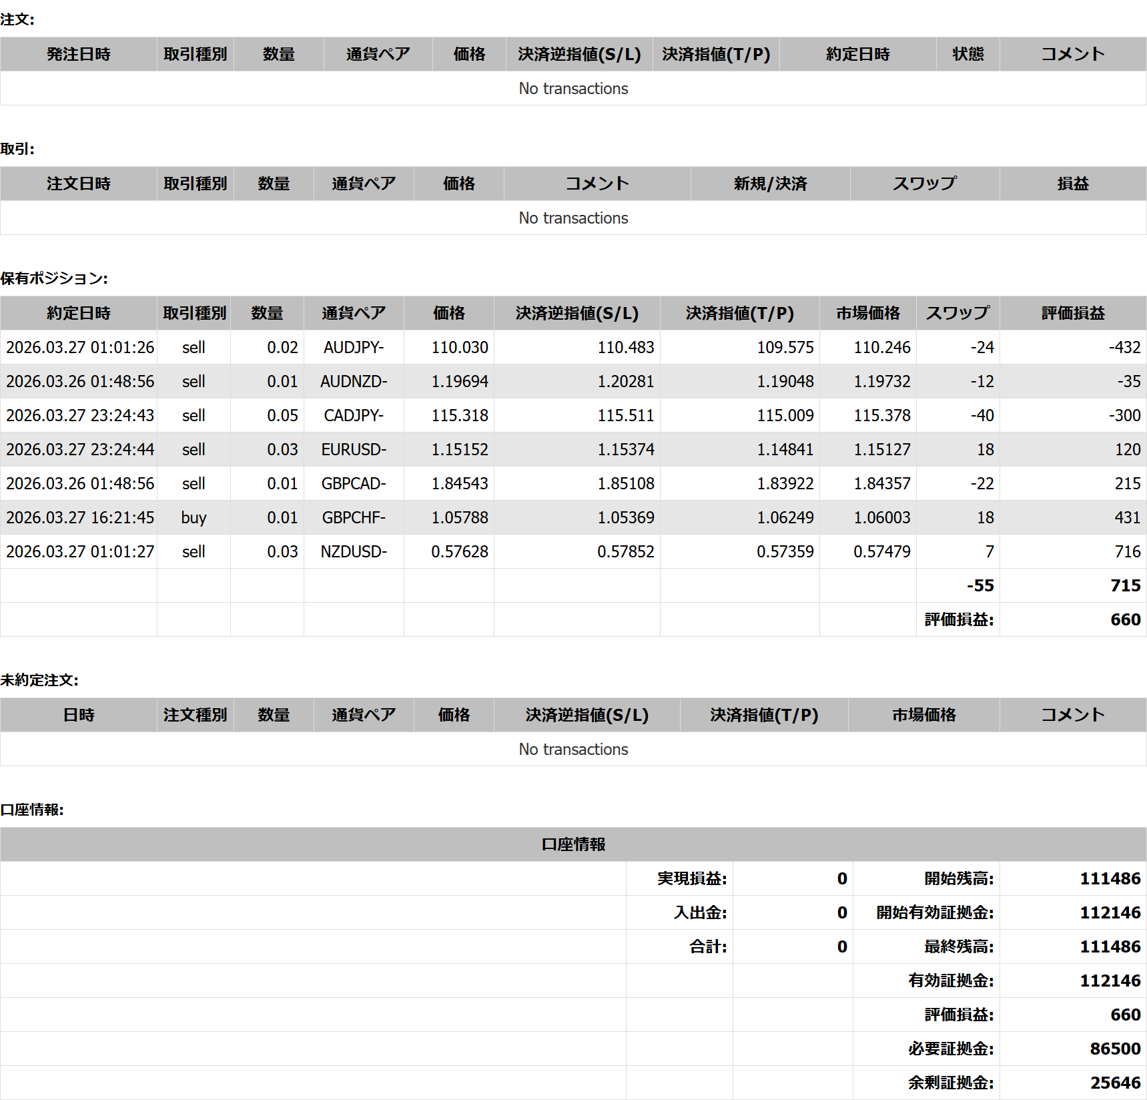Click the 新規/決済 column header
Viewport: 1147px width, 1100px height.
click(x=770, y=184)
